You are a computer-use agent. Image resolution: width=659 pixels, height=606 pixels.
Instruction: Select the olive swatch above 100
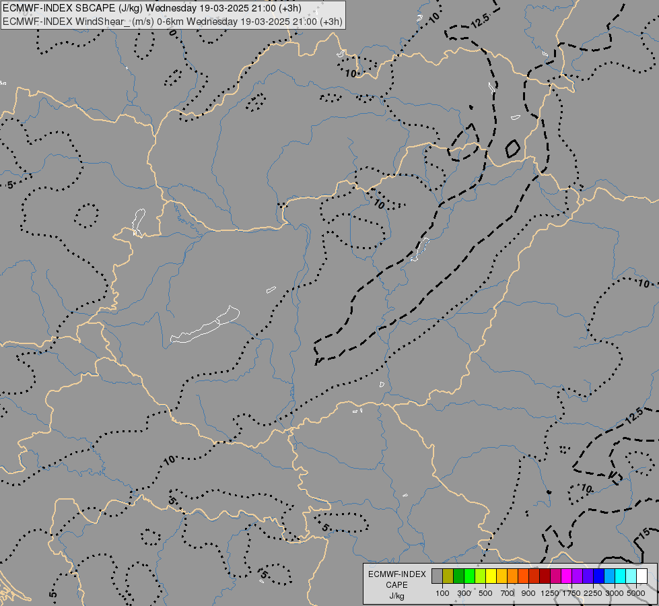(x=448, y=576)
